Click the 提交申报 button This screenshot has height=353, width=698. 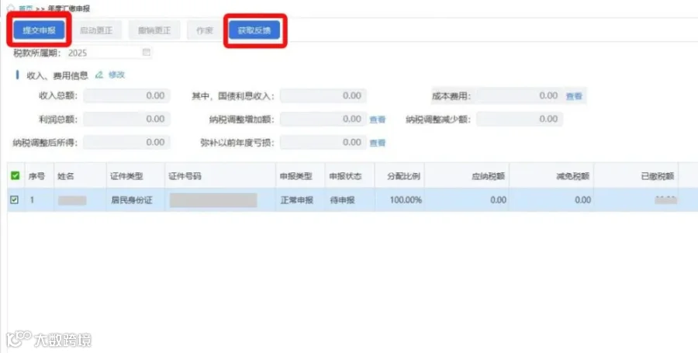(40, 30)
